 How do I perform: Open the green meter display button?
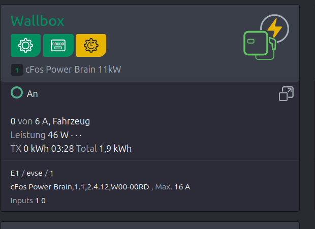coord(58,45)
